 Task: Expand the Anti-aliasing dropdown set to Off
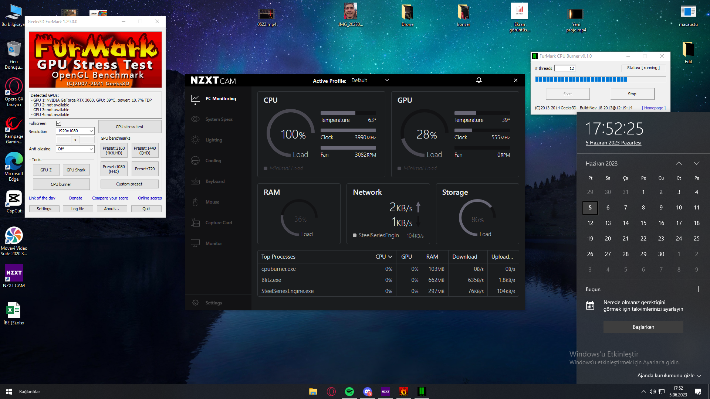(75, 149)
